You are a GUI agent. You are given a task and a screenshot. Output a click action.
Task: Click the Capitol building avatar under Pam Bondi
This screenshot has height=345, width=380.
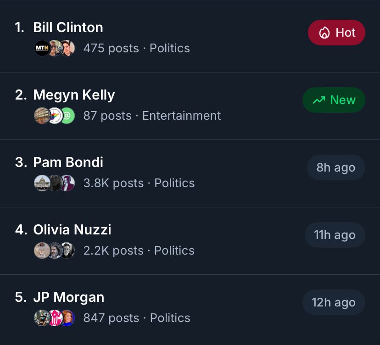[42, 183]
